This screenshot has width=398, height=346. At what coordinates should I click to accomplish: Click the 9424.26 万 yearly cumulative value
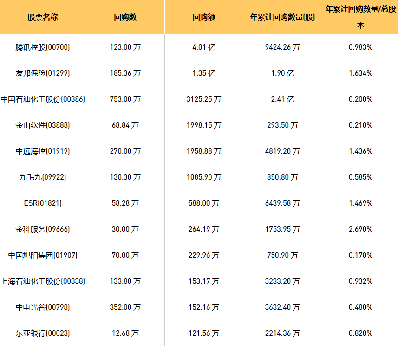pyautogui.click(x=282, y=47)
